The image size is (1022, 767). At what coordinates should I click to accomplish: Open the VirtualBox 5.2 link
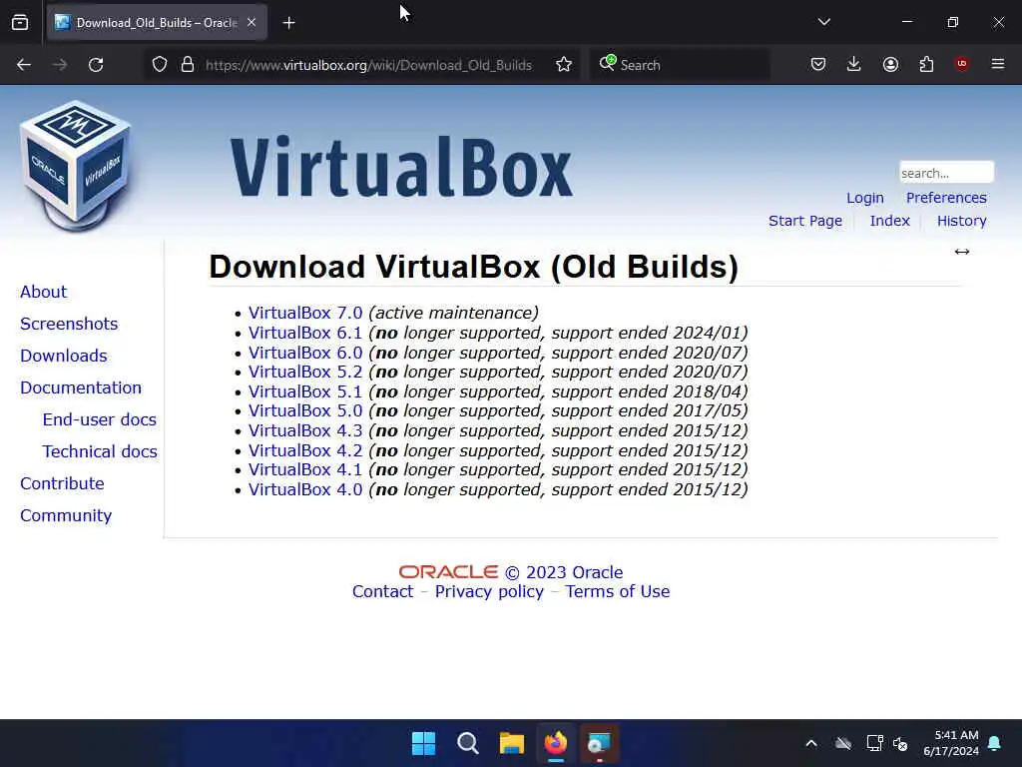[x=305, y=372]
